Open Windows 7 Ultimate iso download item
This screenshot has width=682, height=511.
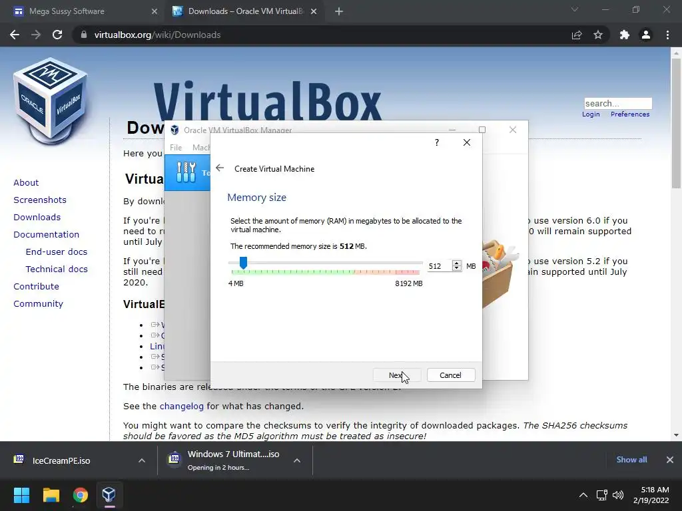click(233, 460)
